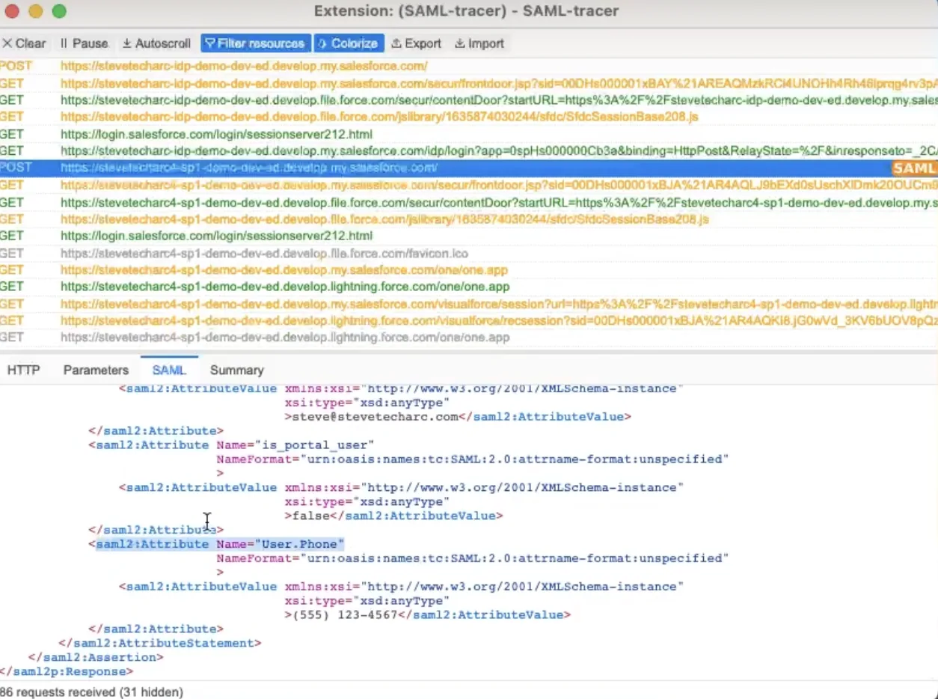The height and width of the screenshot is (699, 938).
Task: Click the closing saml2:Assertion tag
Action: pos(96,657)
